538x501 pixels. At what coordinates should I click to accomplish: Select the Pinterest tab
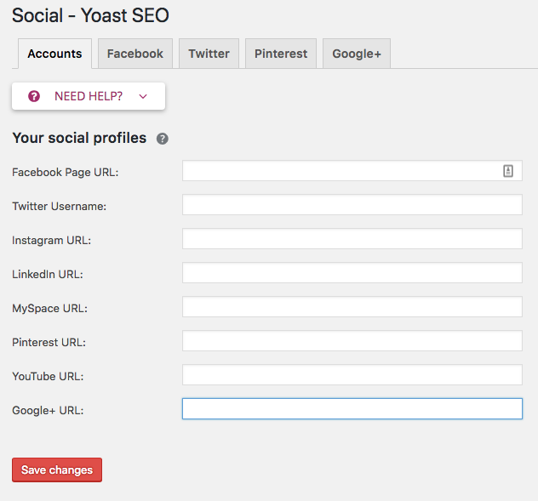point(281,54)
